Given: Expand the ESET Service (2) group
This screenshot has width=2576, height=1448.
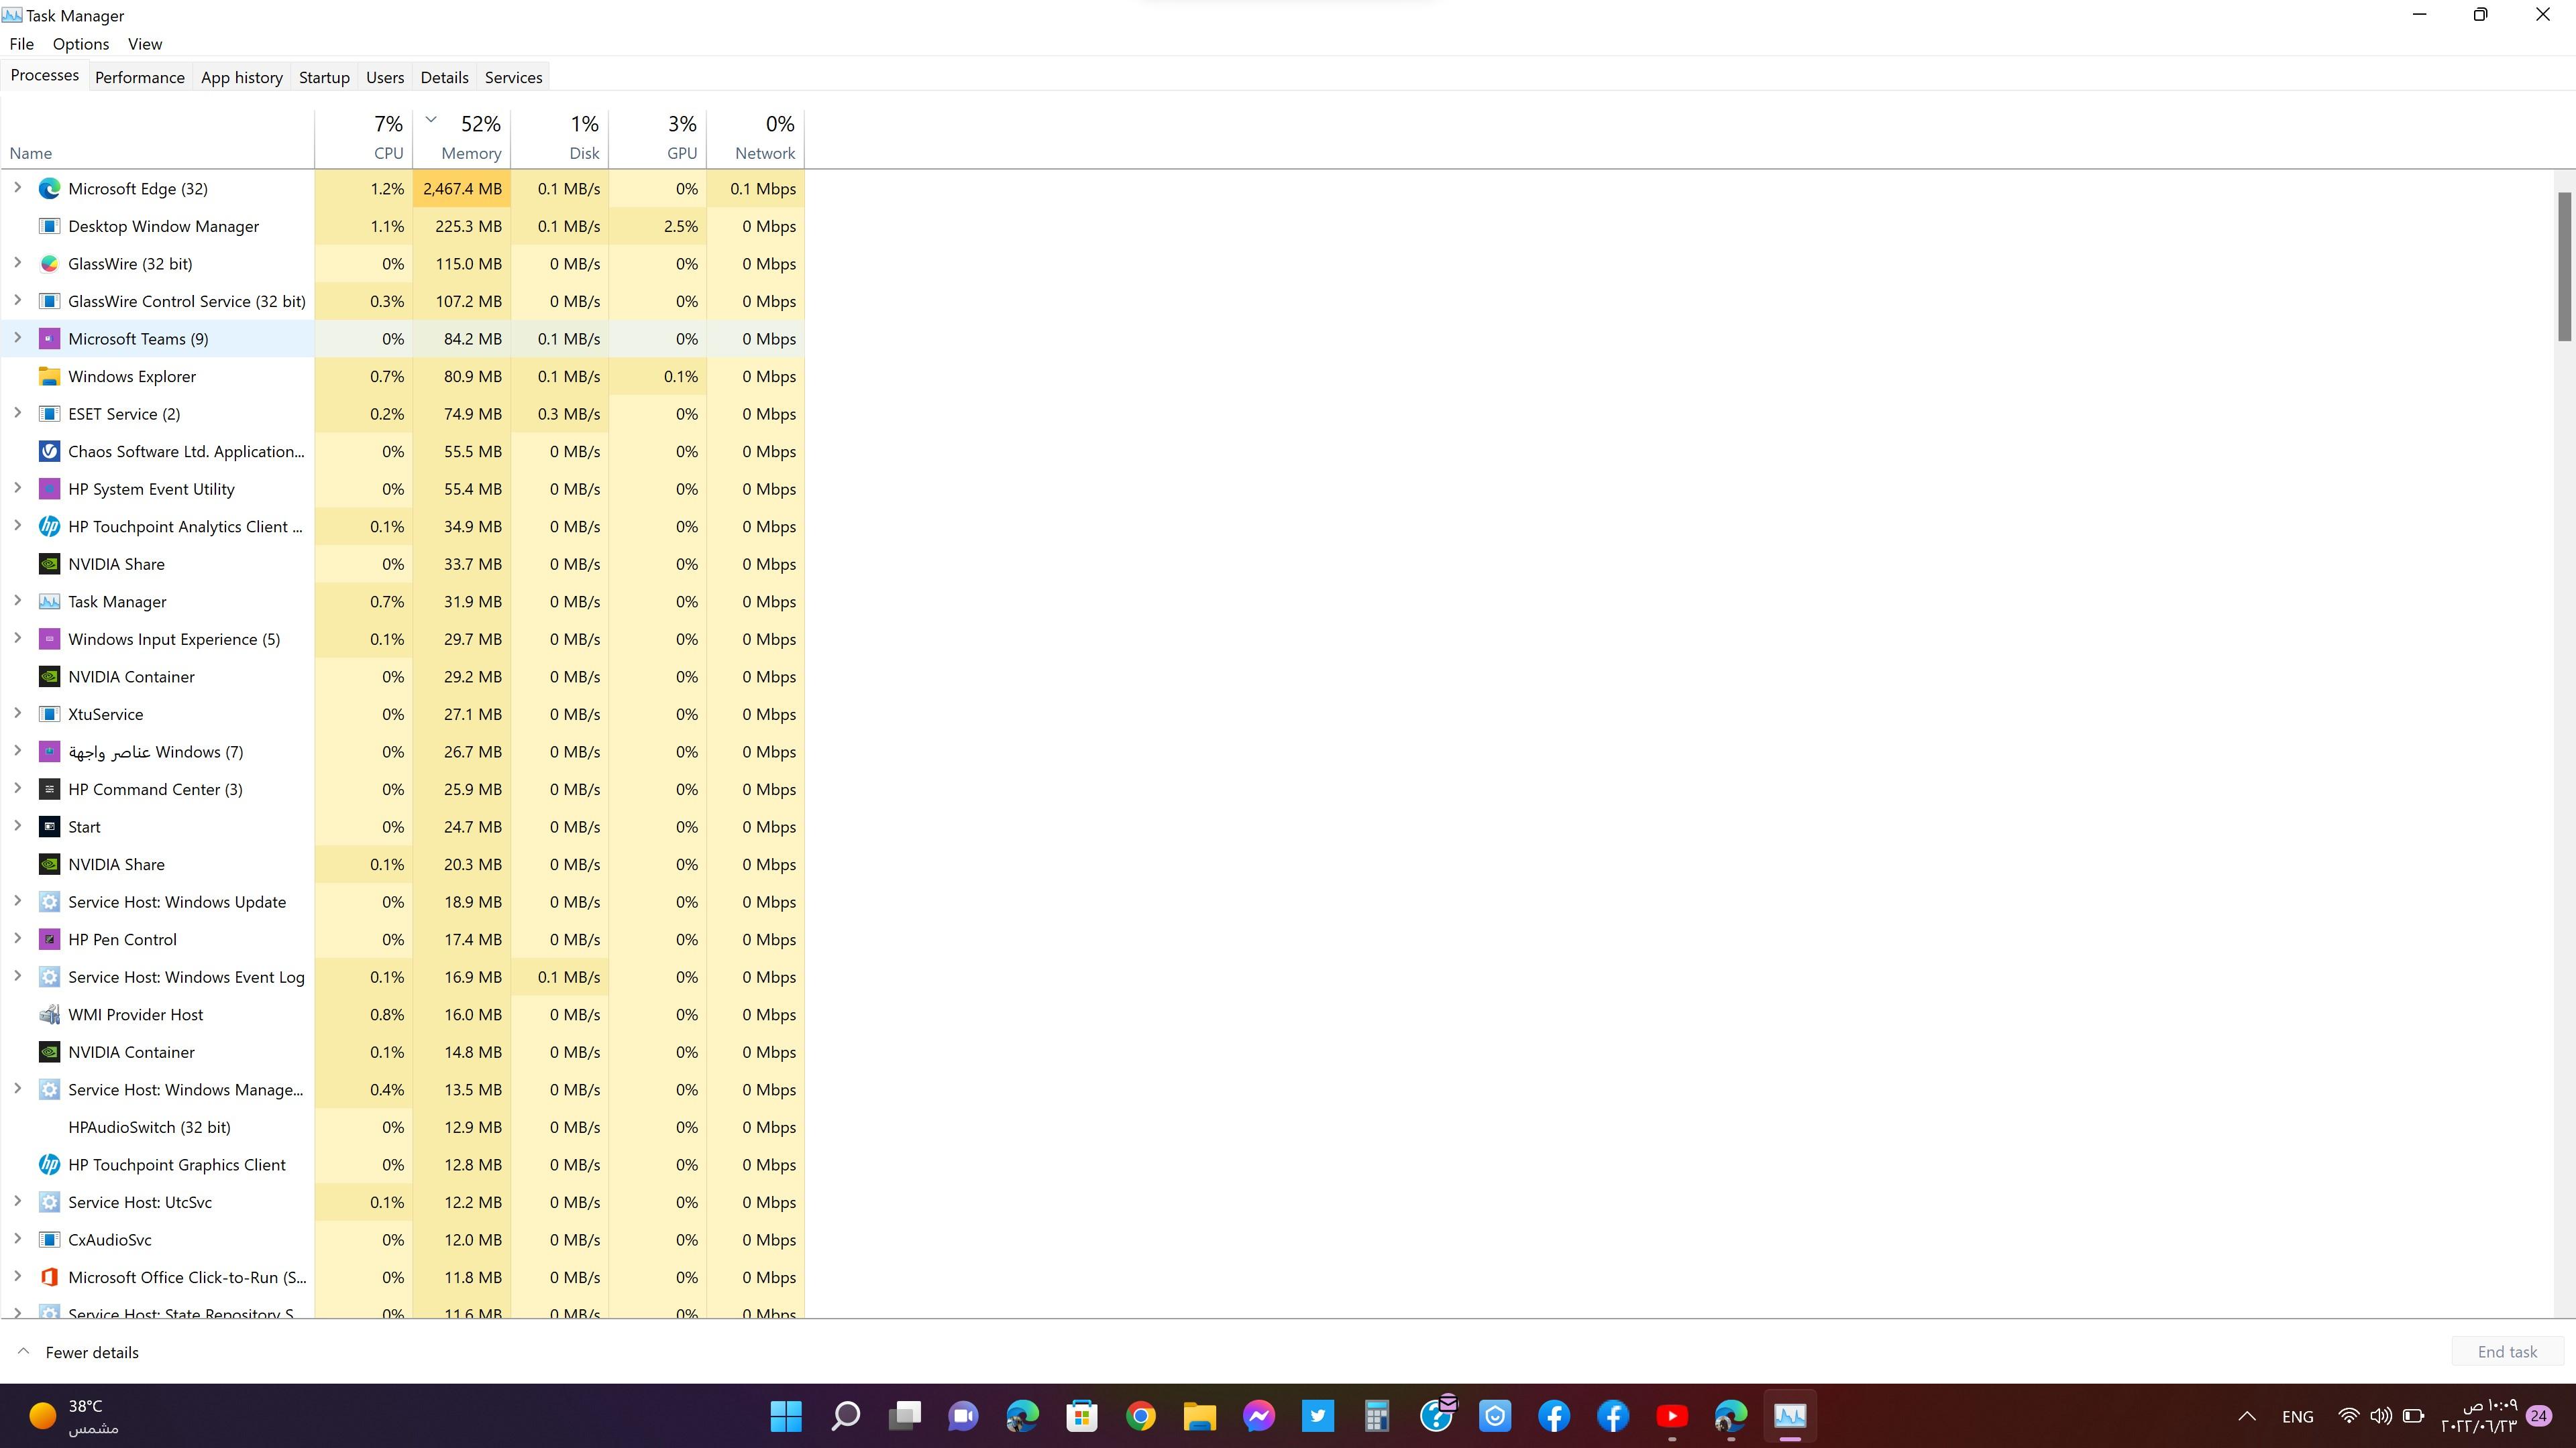Looking at the screenshot, I should tap(17, 413).
